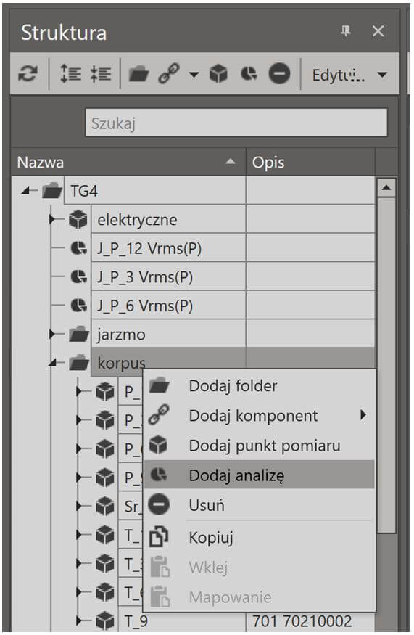414x635 pixels.
Task: Expand the jarzmo folder node
Action: tap(51, 334)
